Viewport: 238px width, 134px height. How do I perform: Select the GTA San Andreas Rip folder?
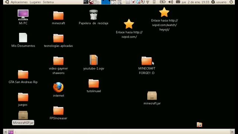23,74
